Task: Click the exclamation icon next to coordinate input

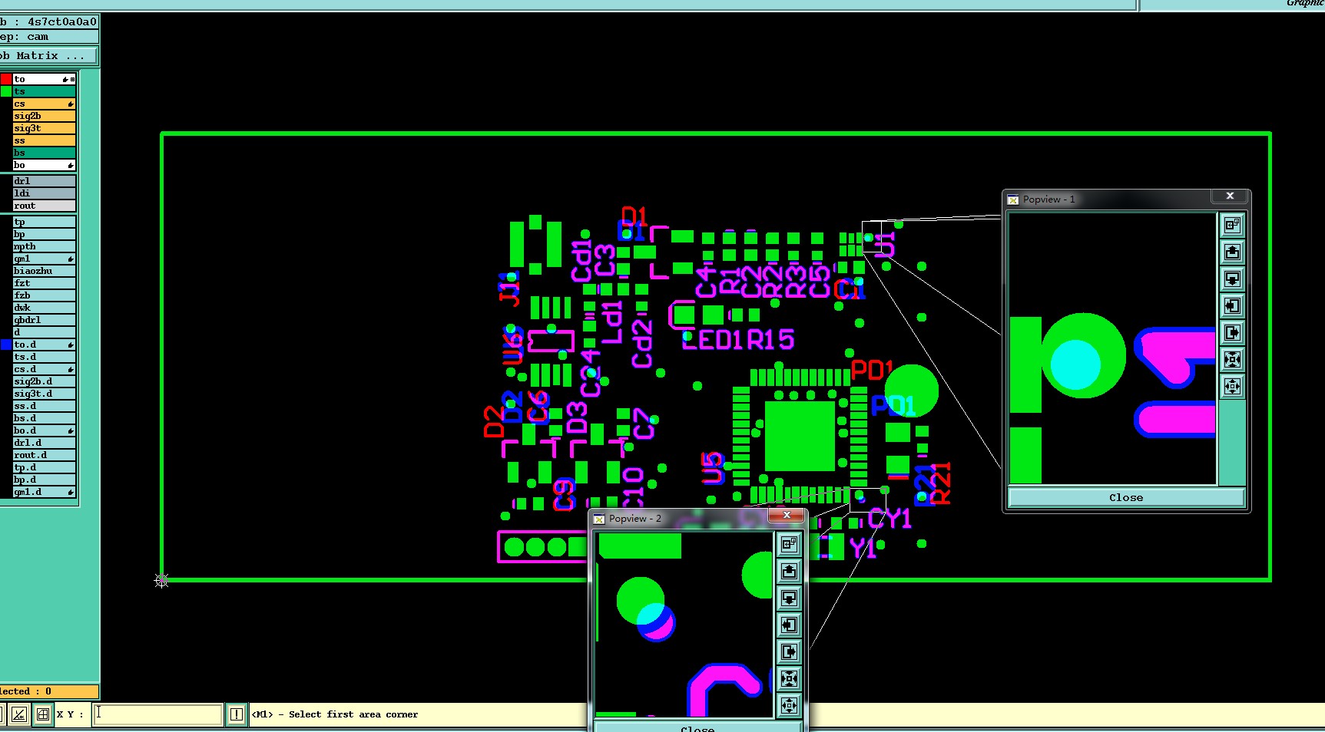Action: tap(237, 714)
